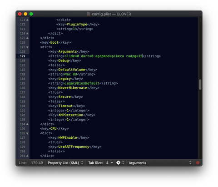Click the Timeout key text on line 190
The image size is (218, 187).
pos(65,106)
